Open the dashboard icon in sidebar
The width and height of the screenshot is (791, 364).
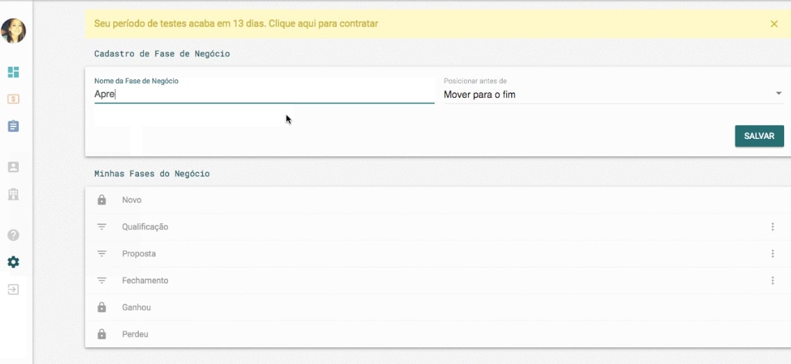[13, 72]
